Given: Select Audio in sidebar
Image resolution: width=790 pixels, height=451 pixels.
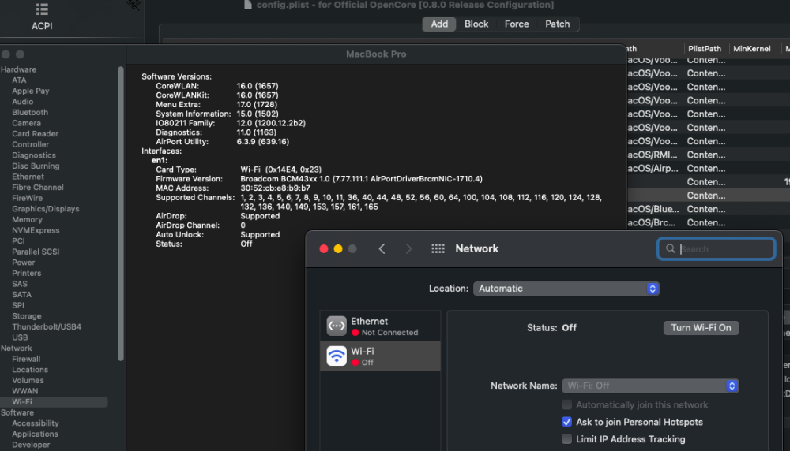Looking at the screenshot, I should point(23,102).
